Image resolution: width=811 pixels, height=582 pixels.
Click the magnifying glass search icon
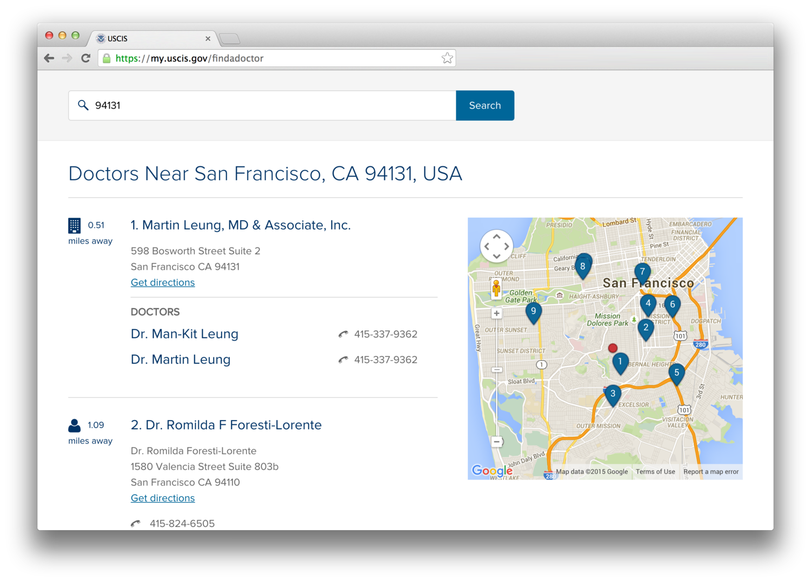pos(83,105)
